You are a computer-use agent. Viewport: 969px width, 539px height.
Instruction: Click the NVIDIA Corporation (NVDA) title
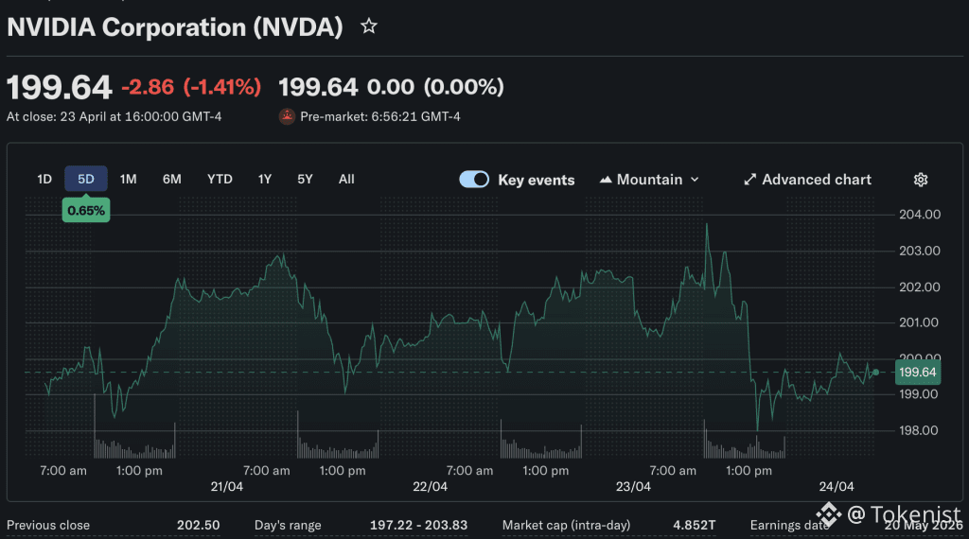pos(175,27)
